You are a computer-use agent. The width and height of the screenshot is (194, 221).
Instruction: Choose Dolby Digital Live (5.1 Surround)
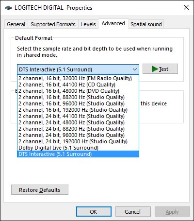78,148
